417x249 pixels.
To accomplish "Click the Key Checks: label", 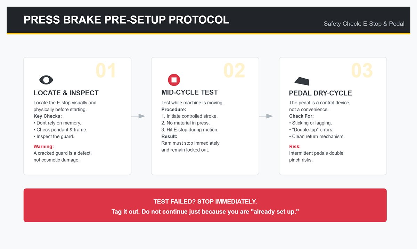I will [48, 116].
